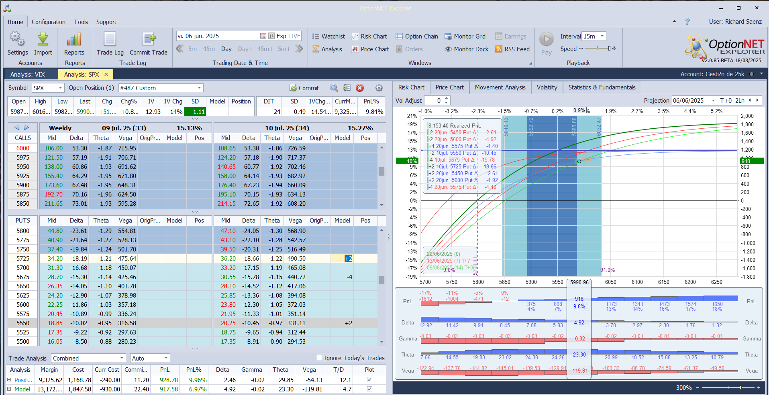Move back one day with Day- button

(227, 49)
